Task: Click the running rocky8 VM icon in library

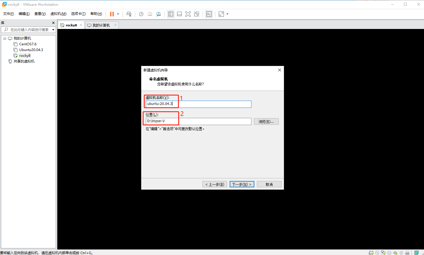Action: (16, 56)
